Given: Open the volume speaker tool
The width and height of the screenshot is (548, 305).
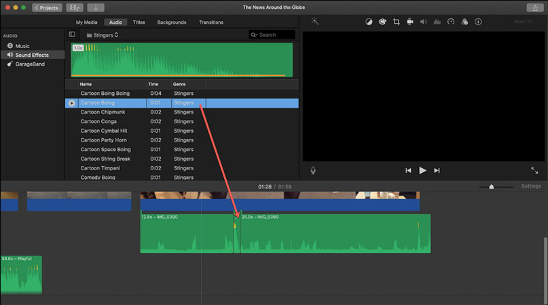Looking at the screenshot, I should point(424,22).
